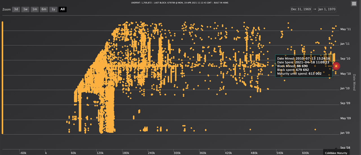Click the 600k x-axis tick label
The height and width of the screenshot is (155, 361).
(x=305, y=153)
